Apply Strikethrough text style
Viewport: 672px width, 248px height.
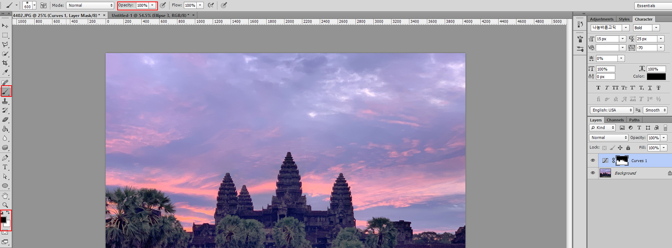tap(659, 88)
